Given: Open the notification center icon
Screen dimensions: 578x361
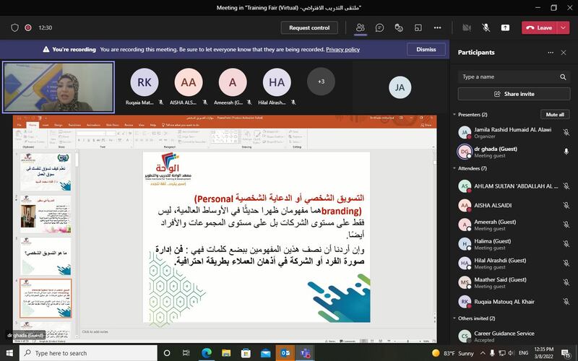Looking at the screenshot, I should click(566, 353).
